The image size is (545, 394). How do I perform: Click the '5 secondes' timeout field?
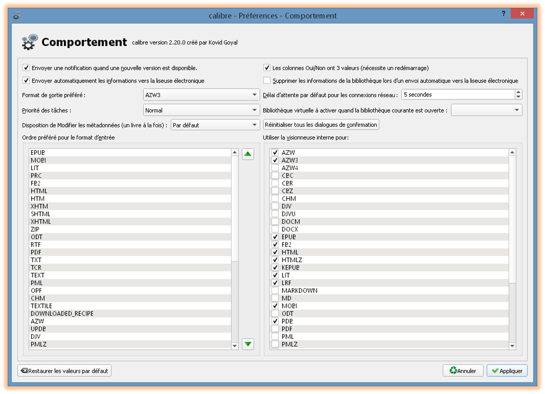click(458, 94)
